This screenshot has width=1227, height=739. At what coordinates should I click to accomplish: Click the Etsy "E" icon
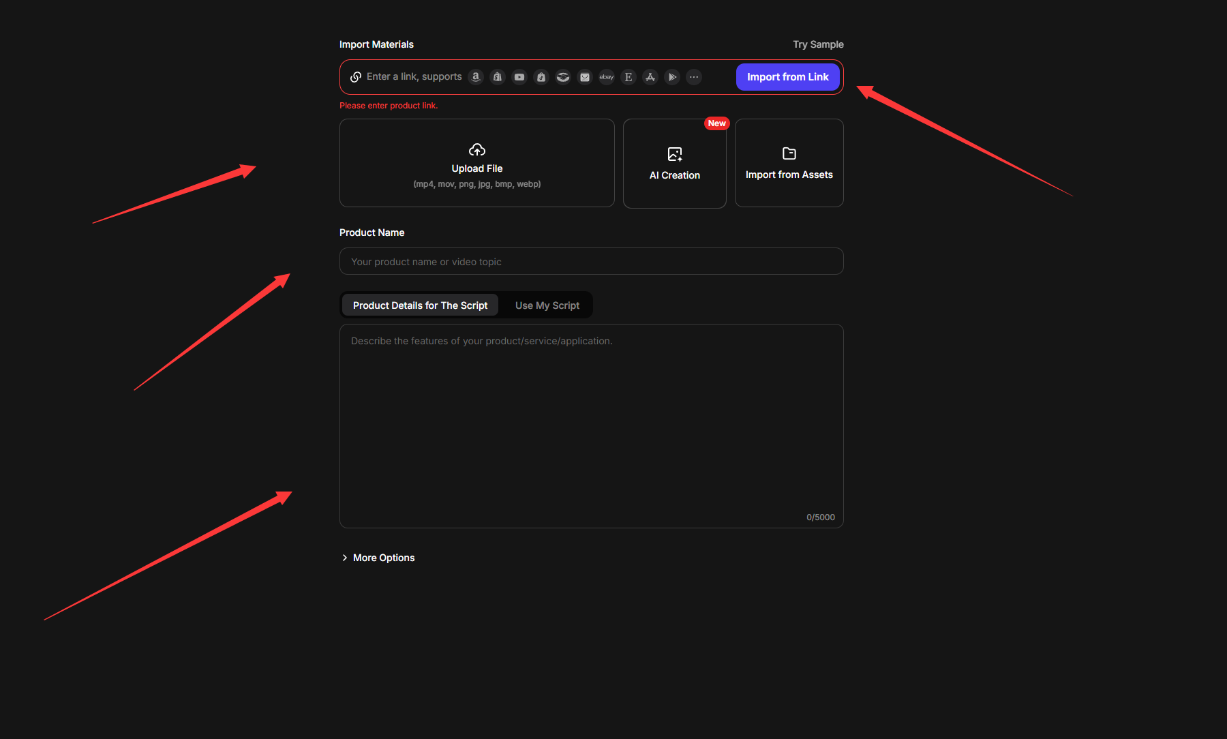(x=628, y=77)
